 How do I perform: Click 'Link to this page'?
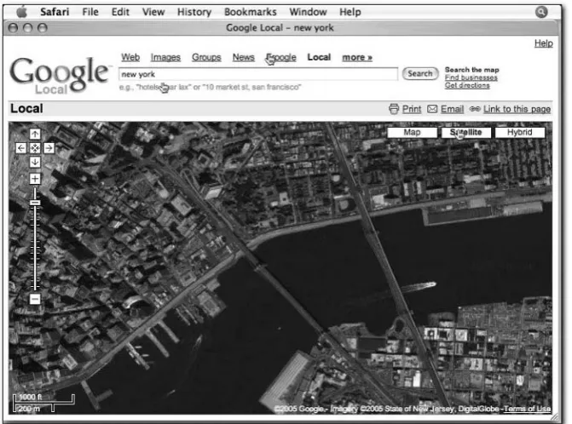tap(517, 109)
